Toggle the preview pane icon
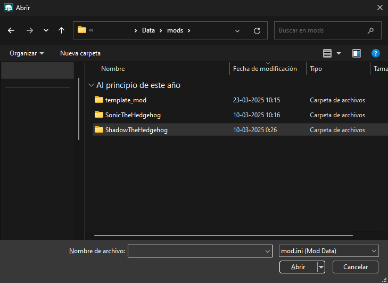 click(x=357, y=53)
